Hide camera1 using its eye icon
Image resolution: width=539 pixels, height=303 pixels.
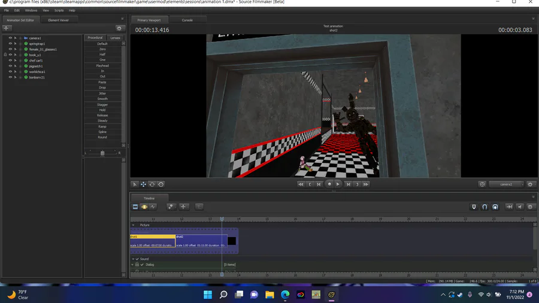click(10, 38)
